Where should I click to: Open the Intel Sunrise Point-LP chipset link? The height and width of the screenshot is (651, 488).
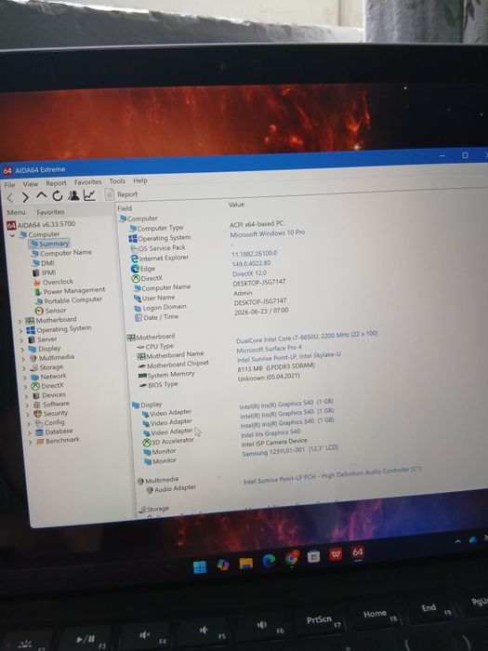click(289, 357)
